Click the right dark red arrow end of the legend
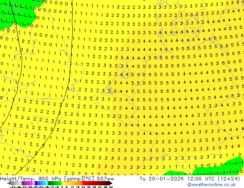The height and width of the screenshot is (188, 244). (x=111, y=183)
